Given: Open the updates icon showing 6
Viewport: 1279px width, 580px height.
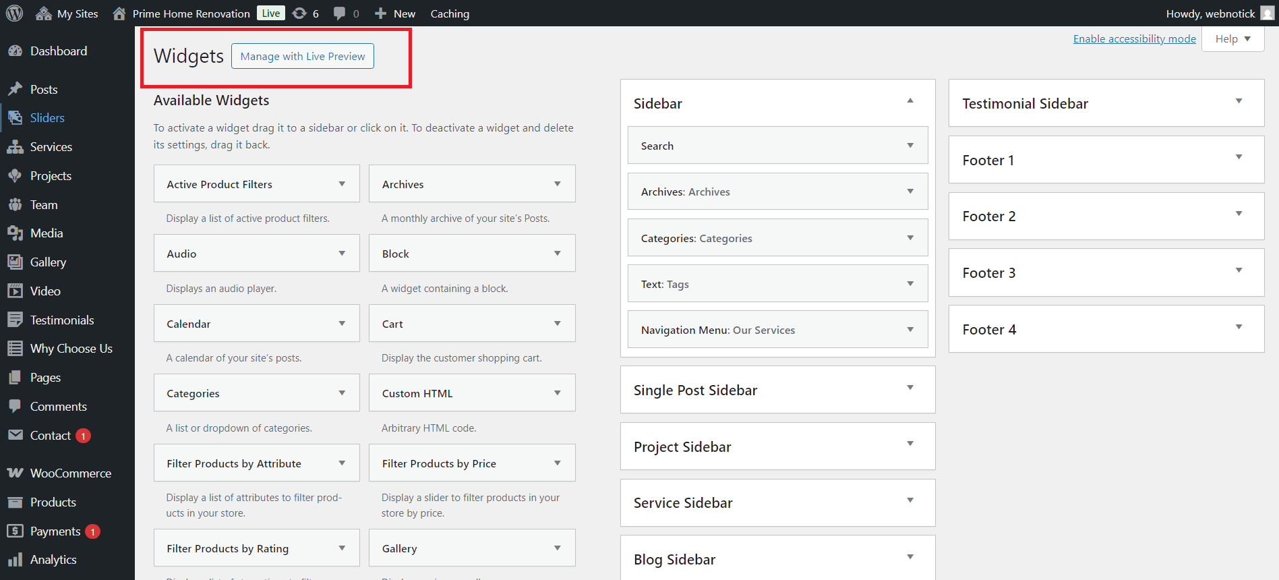Looking at the screenshot, I should point(299,13).
